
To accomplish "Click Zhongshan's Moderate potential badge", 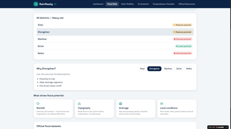I will click(x=182, y=32).
